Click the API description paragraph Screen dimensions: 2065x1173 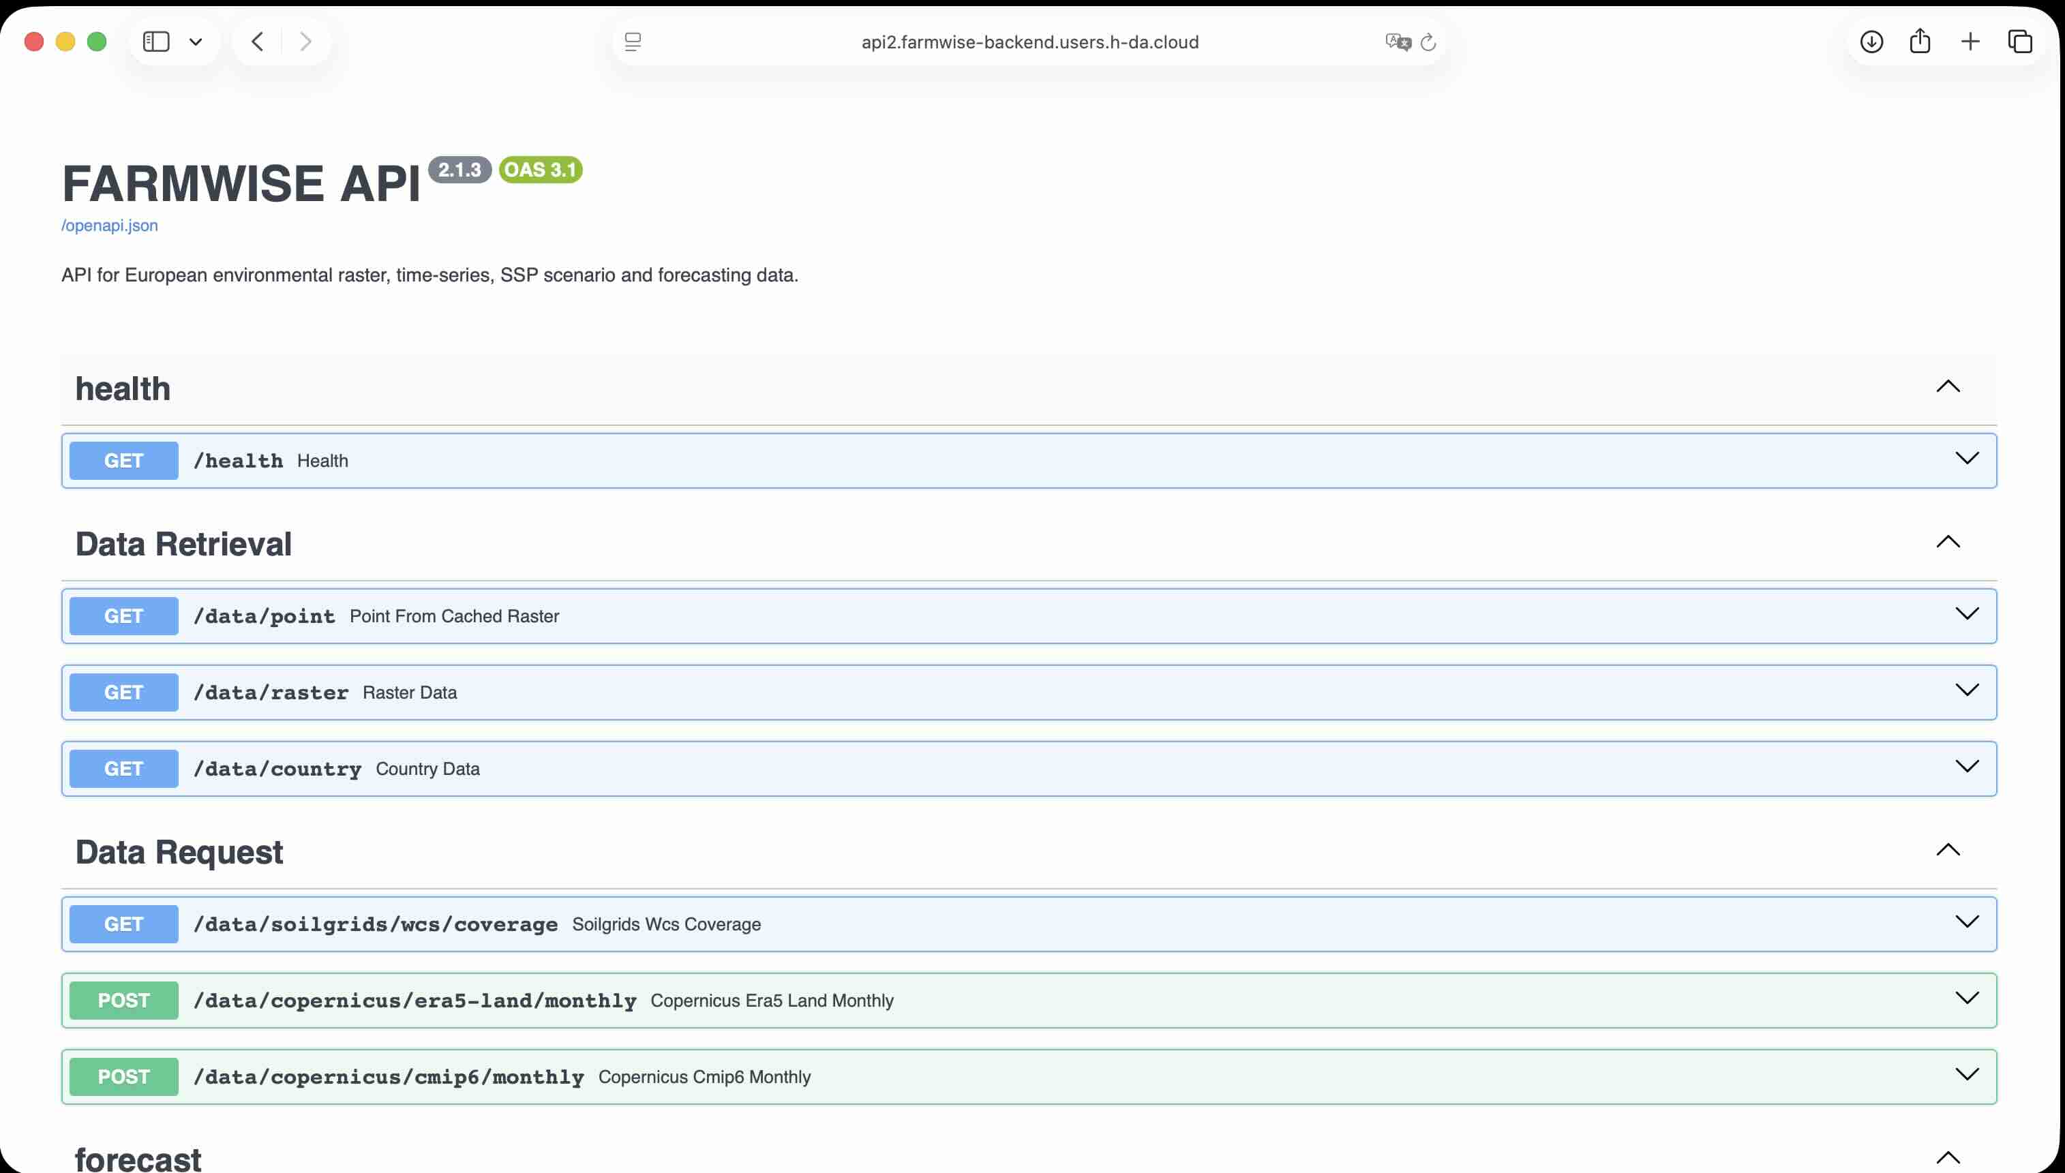pyautogui.click(x=429, y=275)
